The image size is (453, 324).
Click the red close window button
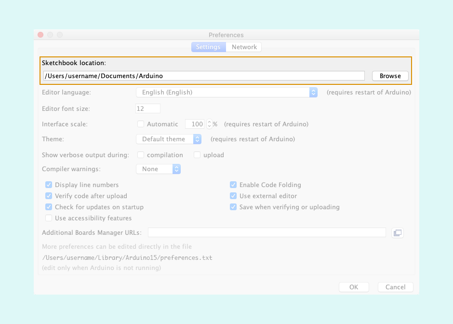(x=40, y=35)
